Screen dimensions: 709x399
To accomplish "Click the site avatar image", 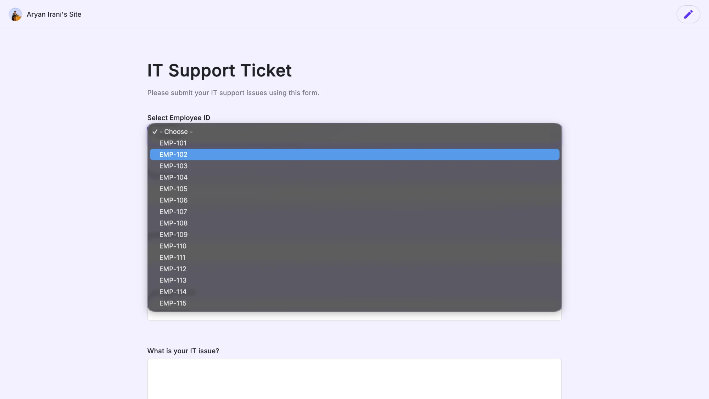I will coord(15,15).
